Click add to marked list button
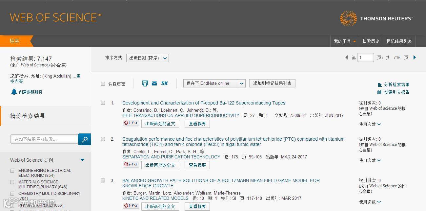 pyautogui.click(x=272, y=83)
